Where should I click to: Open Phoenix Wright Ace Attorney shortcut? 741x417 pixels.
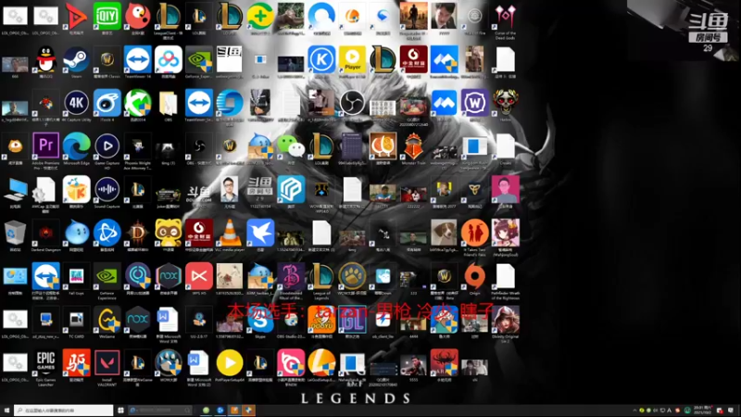click(x=137, y=145)
